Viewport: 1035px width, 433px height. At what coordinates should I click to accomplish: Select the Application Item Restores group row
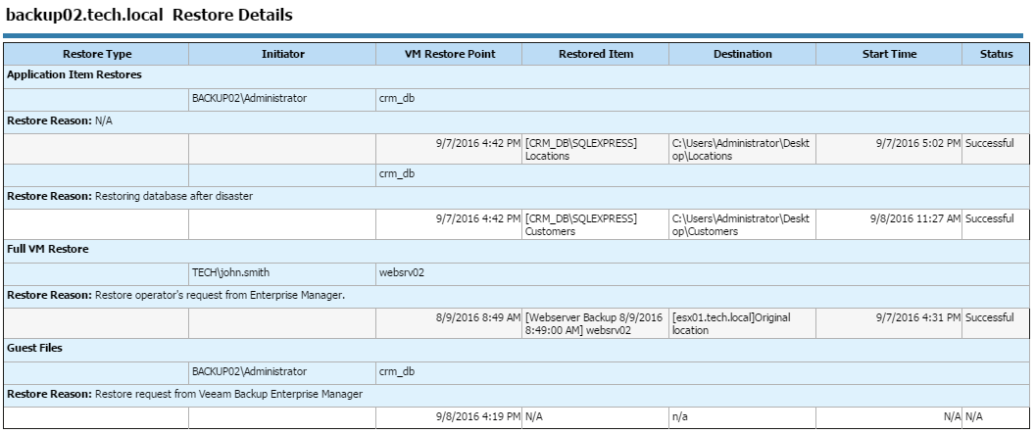[517, 75]
